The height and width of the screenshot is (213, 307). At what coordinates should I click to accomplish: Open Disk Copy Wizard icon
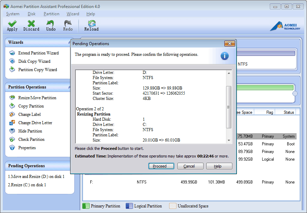coord(12,61)
